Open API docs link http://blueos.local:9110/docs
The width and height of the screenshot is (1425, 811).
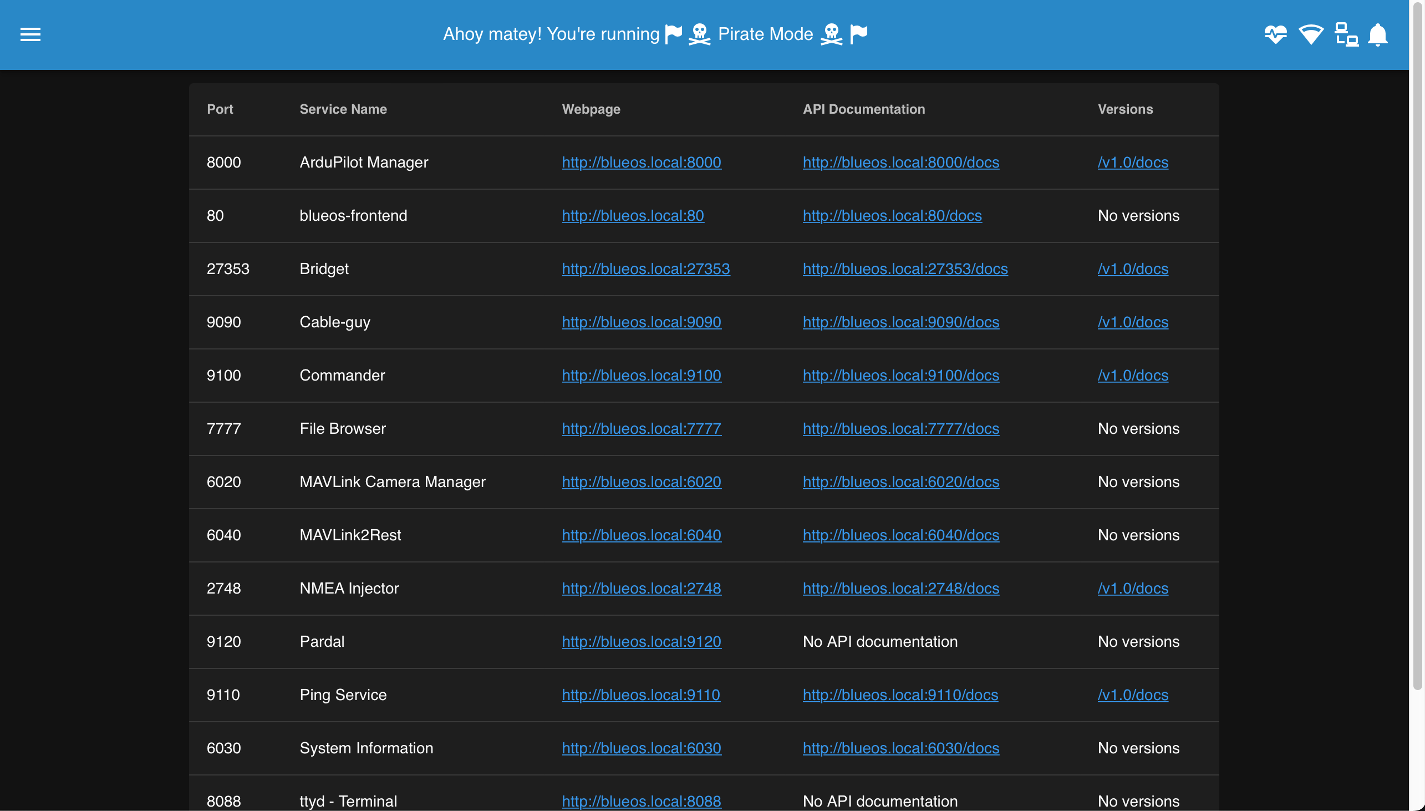click(x=900, y=695)
